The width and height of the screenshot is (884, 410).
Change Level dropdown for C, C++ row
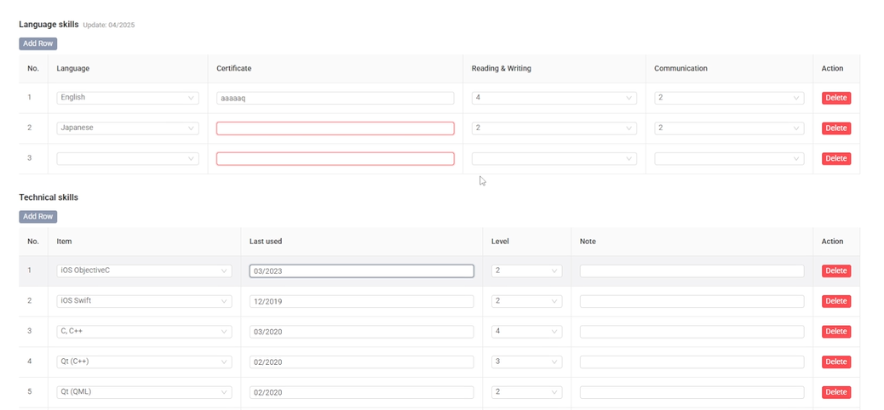pyautogui.click(x=526, y=332)
